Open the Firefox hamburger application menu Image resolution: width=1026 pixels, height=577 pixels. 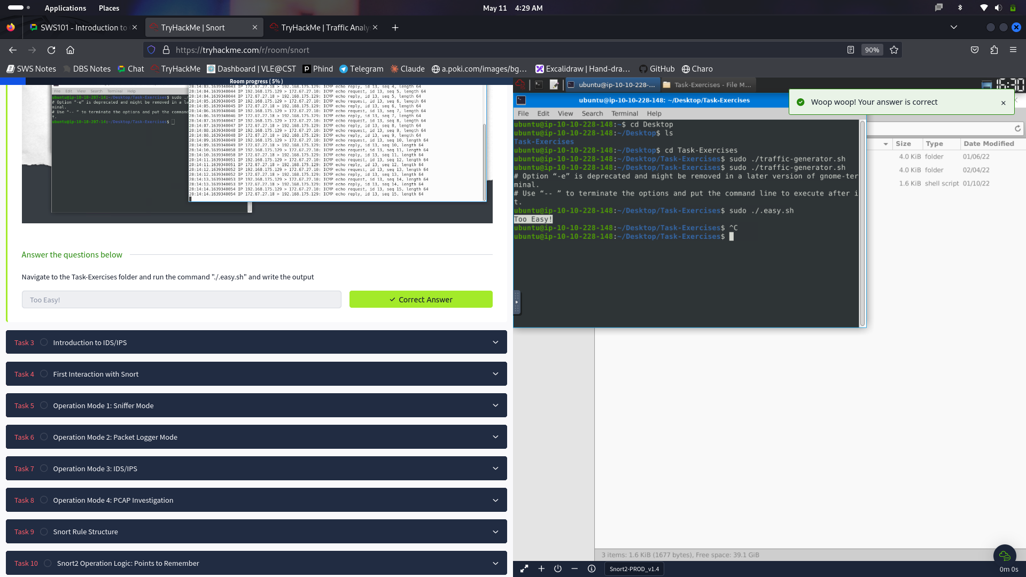1013,50
